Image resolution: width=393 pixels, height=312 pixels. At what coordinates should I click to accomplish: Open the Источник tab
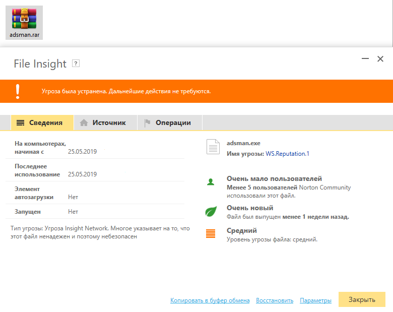pyautogui.click(x=105, y=122)
